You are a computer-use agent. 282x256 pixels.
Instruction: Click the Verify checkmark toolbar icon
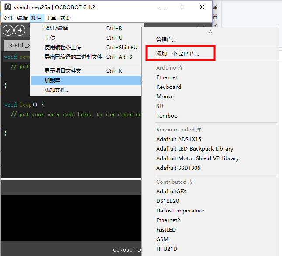pyautogui.click(x=8, y=30)
